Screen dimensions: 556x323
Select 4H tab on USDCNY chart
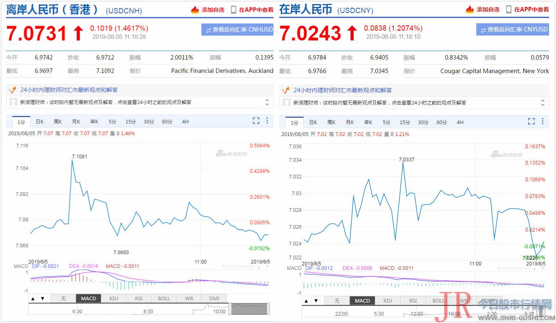(460, 123)
